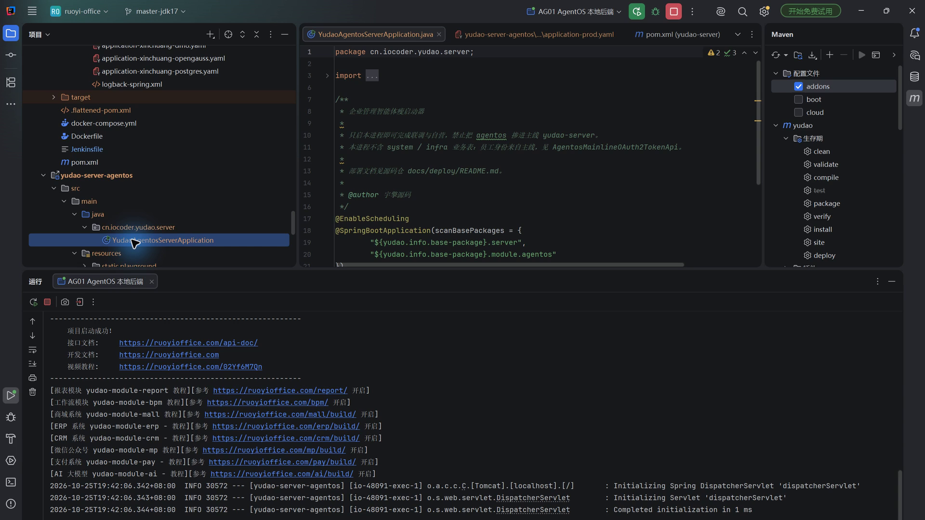Viewport: 925px width, 520px height.
Task: Open the Terminal tool window
Action: click(11, 482)
